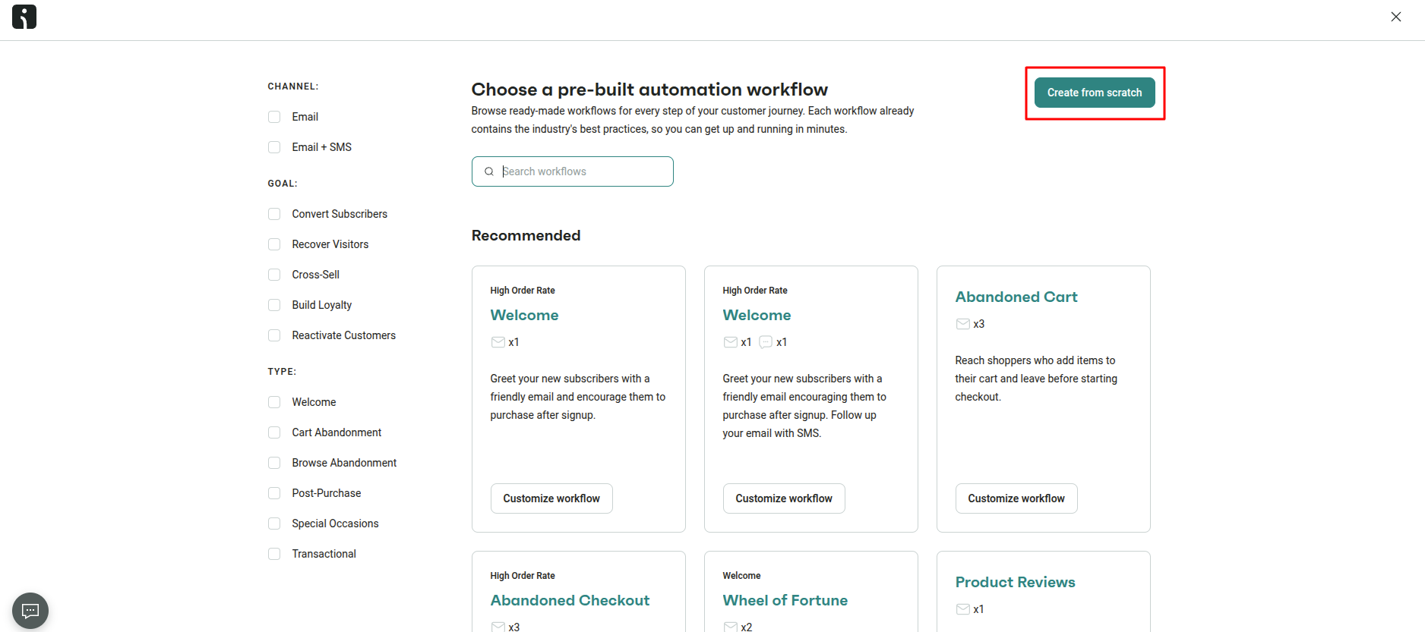The image size is (1425, 632).
Task: Tick the Email channel checkbox
Action: pyautogui.click(x=274, y=117)
